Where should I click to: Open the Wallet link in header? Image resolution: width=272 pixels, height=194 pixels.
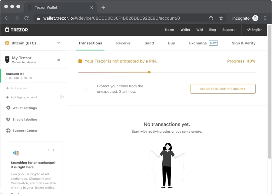(185, 30)
